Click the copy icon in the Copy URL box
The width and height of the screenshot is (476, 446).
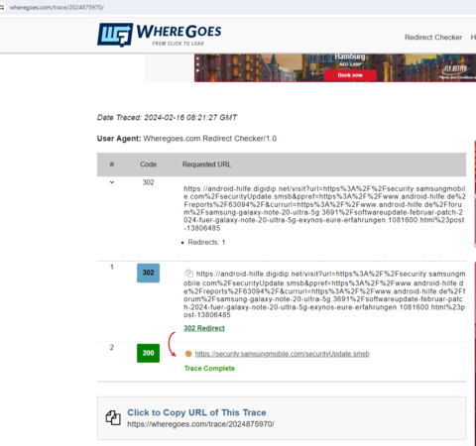113,418
